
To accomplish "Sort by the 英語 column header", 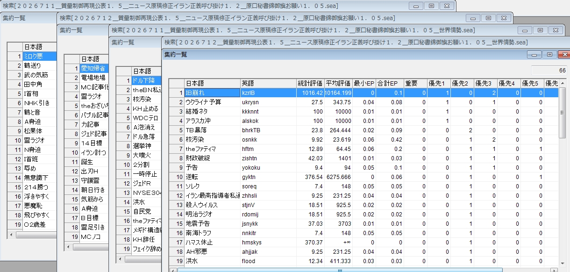I will [268, 83].
